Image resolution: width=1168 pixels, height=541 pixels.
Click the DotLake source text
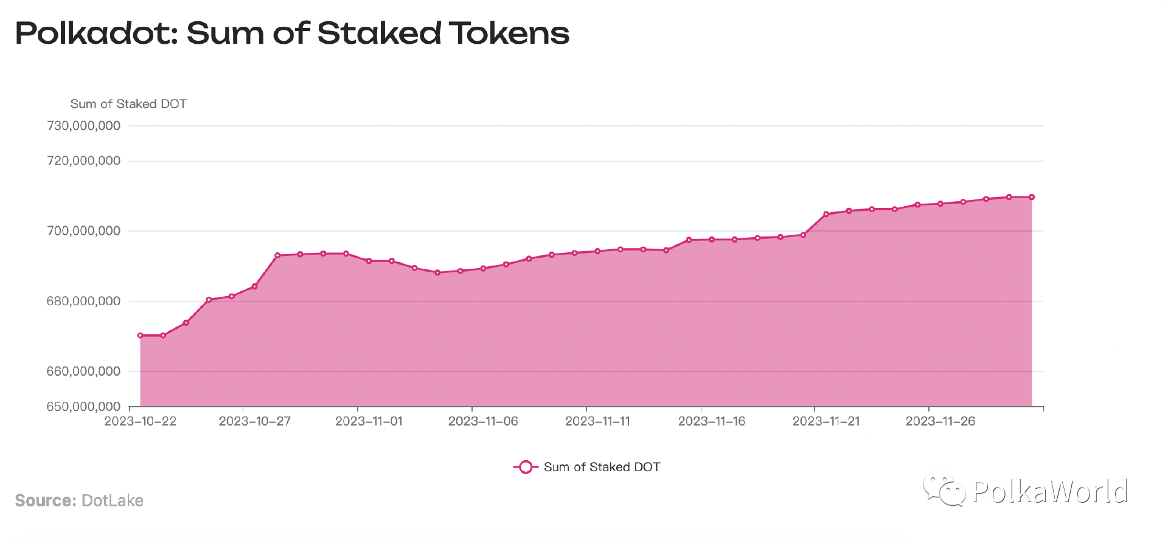point(113,501)
